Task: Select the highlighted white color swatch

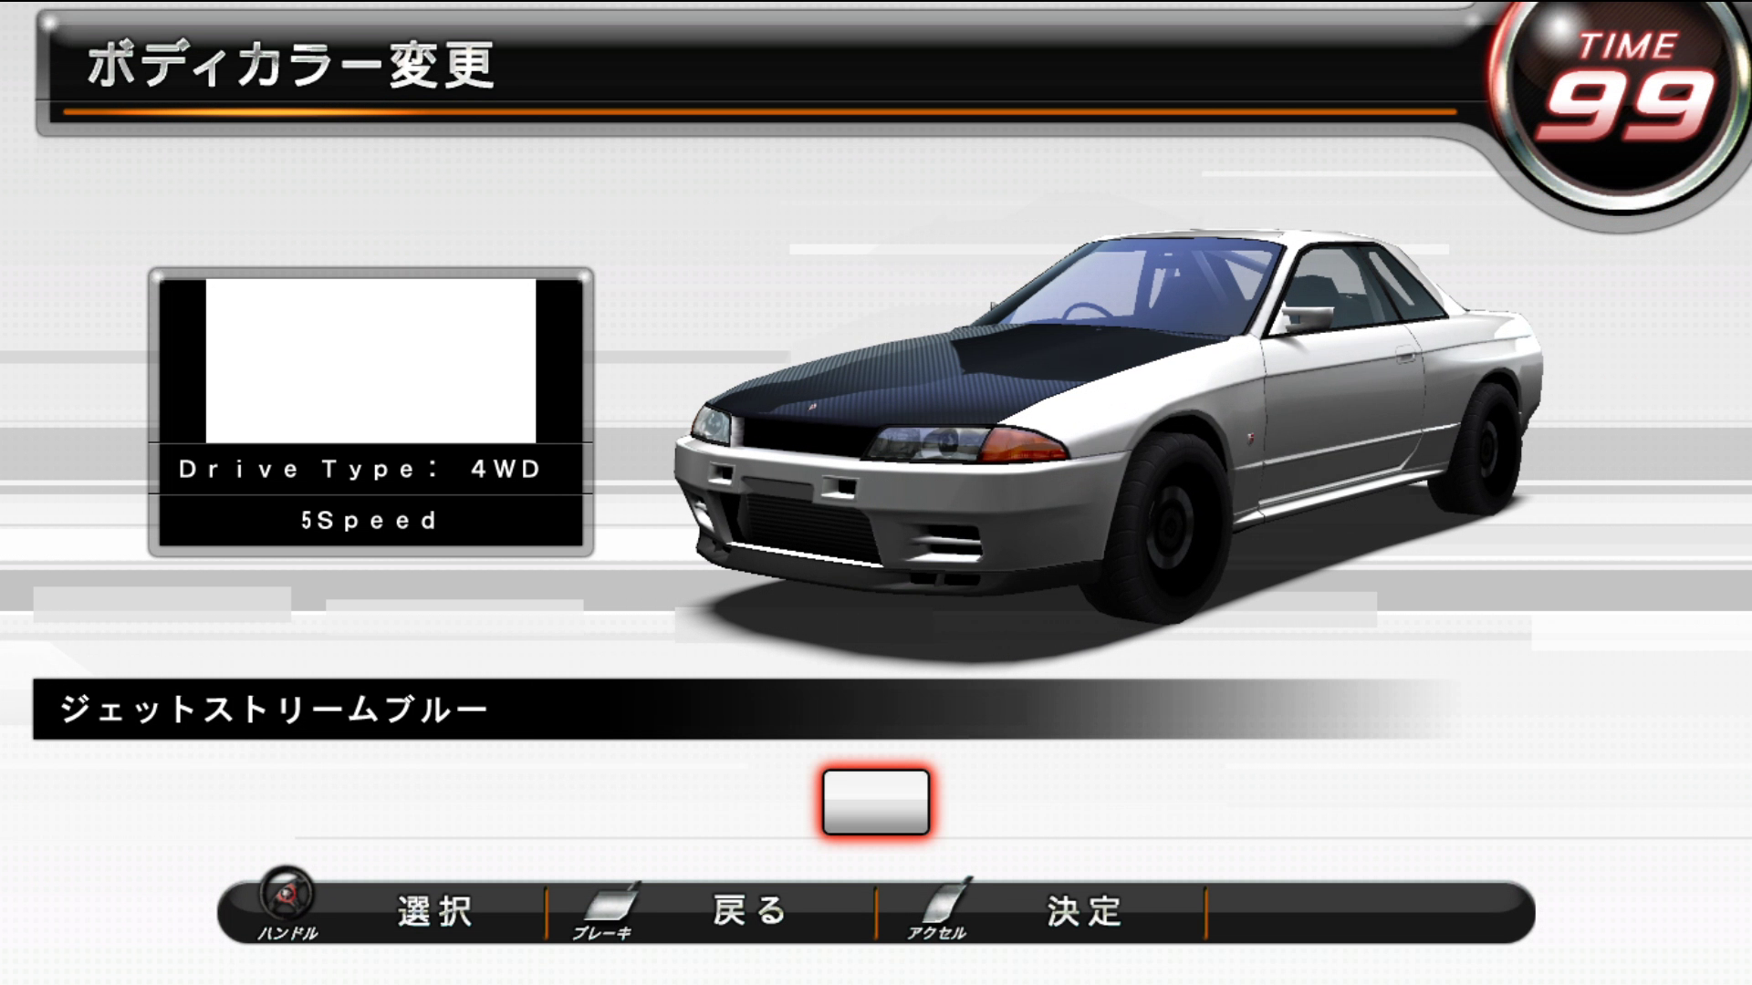Action: click(x=876, y=802)
